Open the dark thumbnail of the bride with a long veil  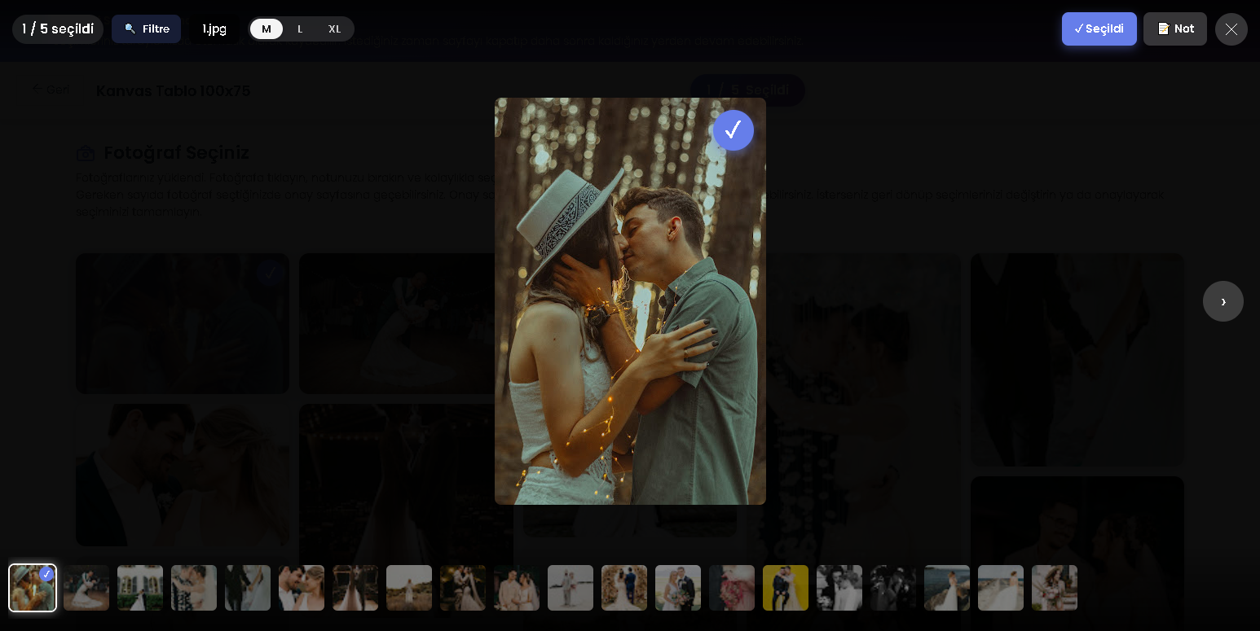(463, 588)
